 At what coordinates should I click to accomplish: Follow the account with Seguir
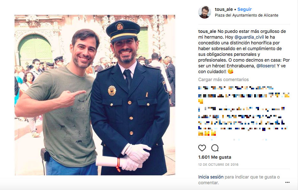[244, 9]
